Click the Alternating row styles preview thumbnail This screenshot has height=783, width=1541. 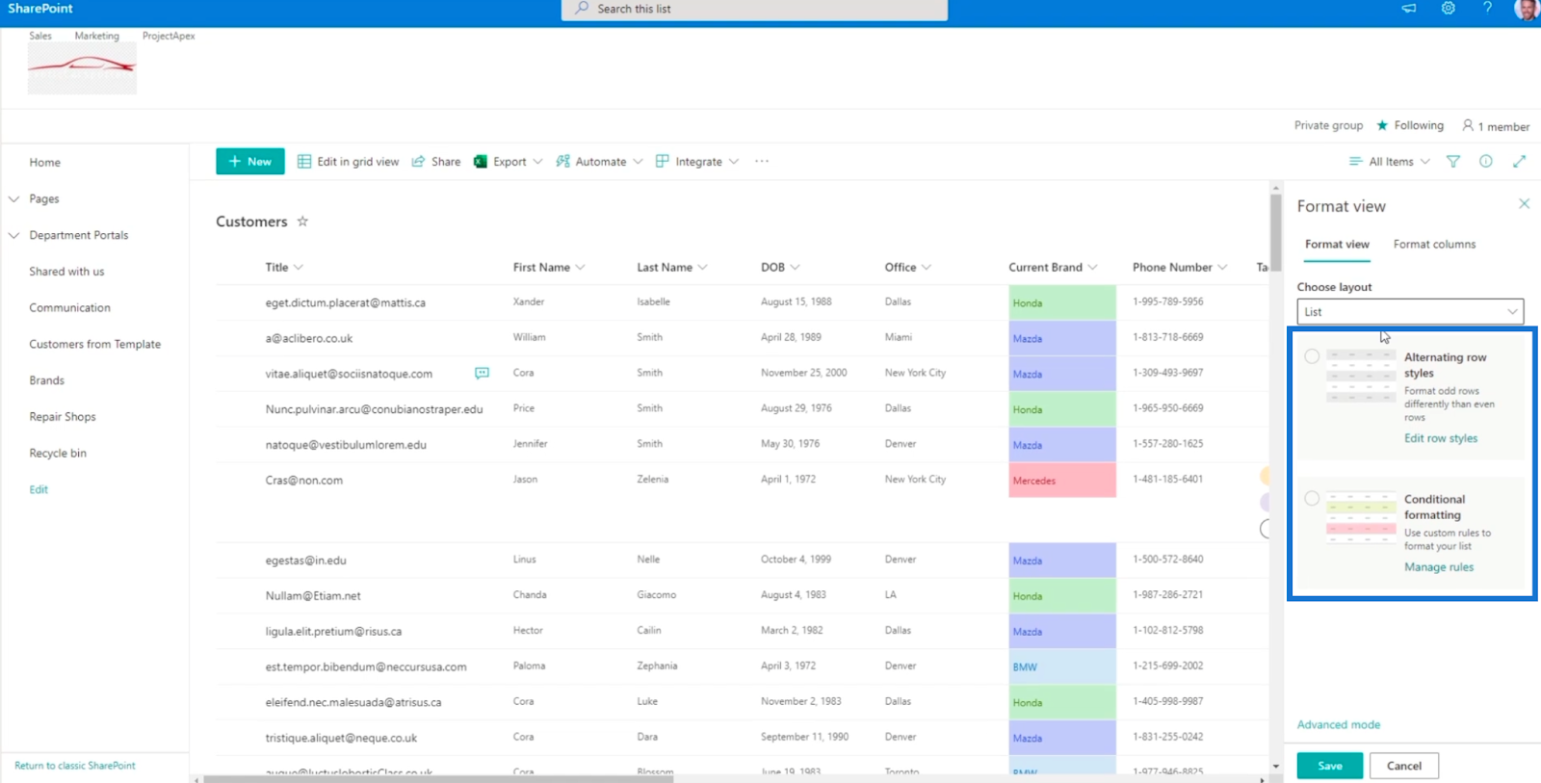point(1361,377)
